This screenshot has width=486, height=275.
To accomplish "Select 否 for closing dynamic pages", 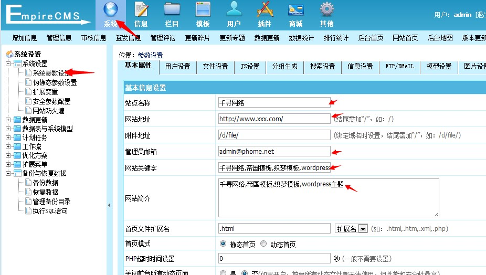I will 244,273.
